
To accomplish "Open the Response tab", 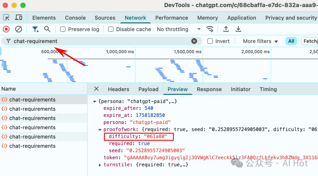I will click(209, 89).
